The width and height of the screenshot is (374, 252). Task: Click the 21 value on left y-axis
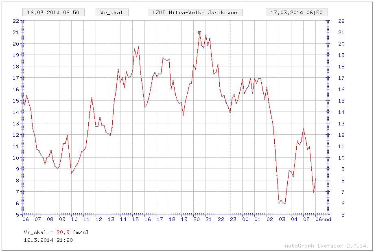(x=16, y=32)
